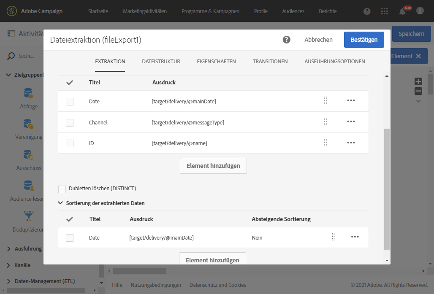The image size is (434, 294).
Task: Click the Adobe Campaign logo icon
Action: pos(11,11)
